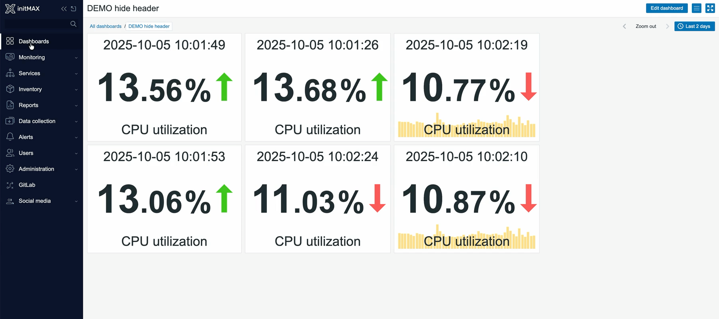Click Zoom out time range control
The width and height of the screenshot is (719, 319).
pos(646,26)
